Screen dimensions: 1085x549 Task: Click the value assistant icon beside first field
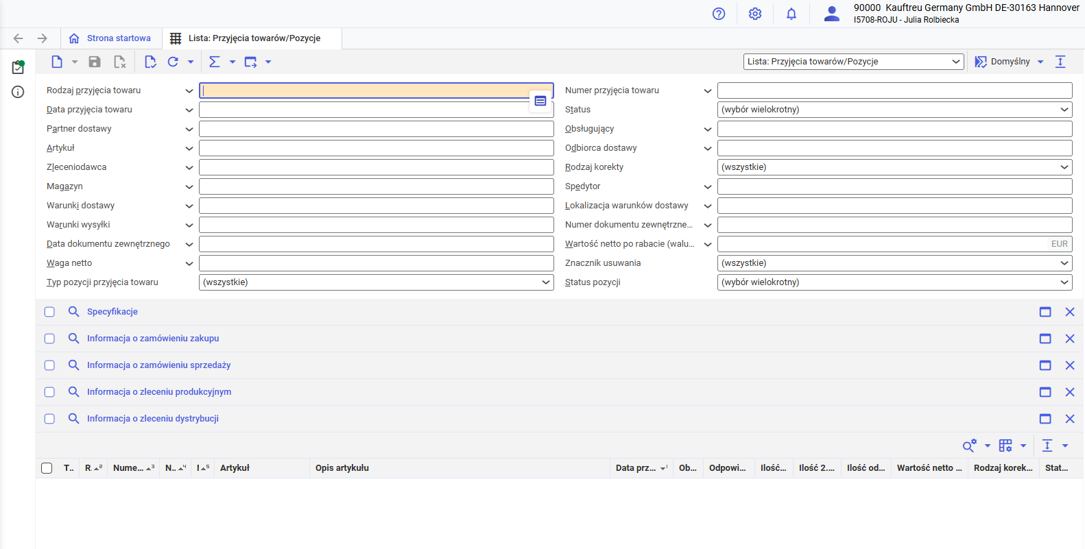coord(540,101)
